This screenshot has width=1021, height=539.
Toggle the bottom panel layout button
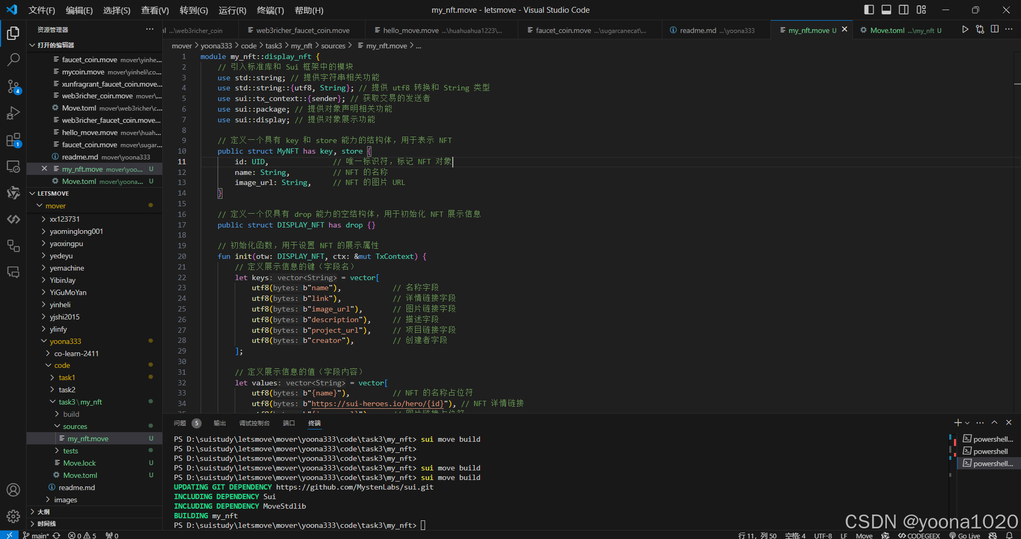(886, 10)
